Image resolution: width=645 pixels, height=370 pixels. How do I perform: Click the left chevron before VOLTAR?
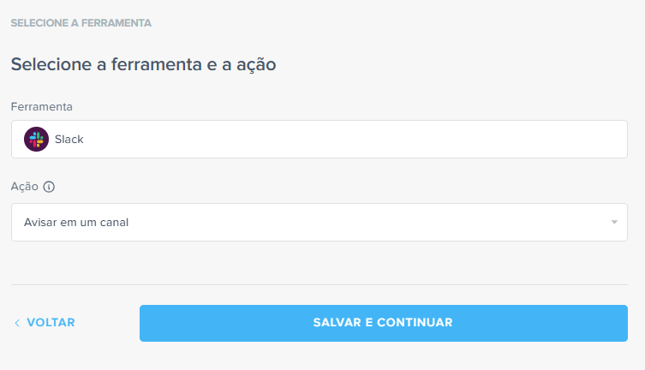17,323
